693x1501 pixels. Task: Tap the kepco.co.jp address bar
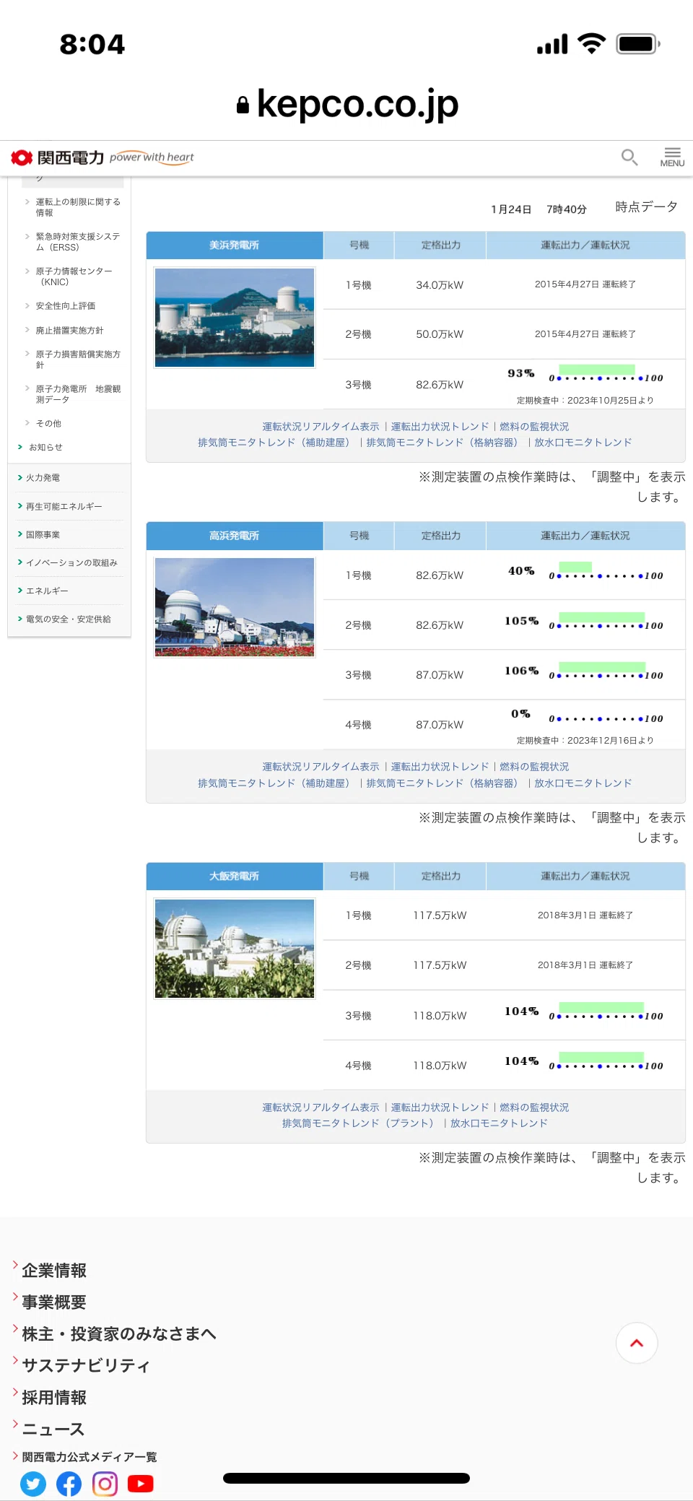[x=347, y=104]
